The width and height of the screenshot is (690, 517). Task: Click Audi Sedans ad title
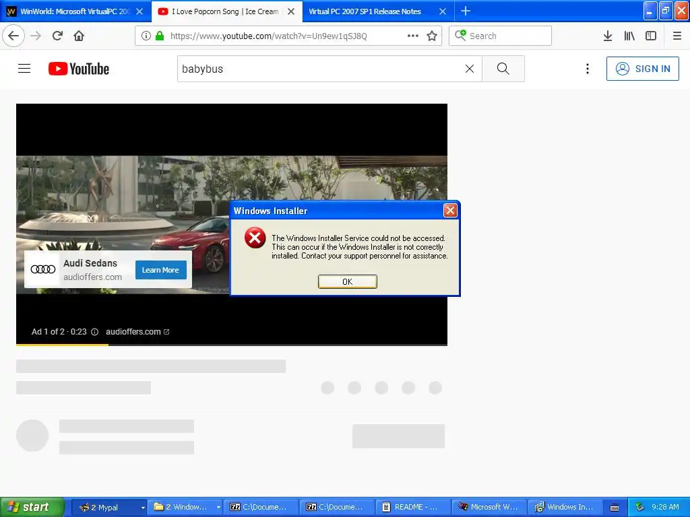(x=90, y=263)
